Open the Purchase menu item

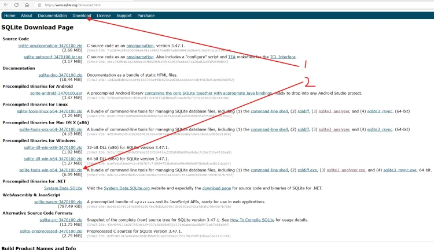(146, 16)
